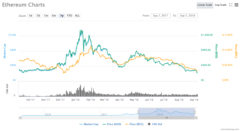Click the Ethereum Charts heading
Image resolution: width=241 pixels, height=131 pixels.
click(x=23, y=5)
